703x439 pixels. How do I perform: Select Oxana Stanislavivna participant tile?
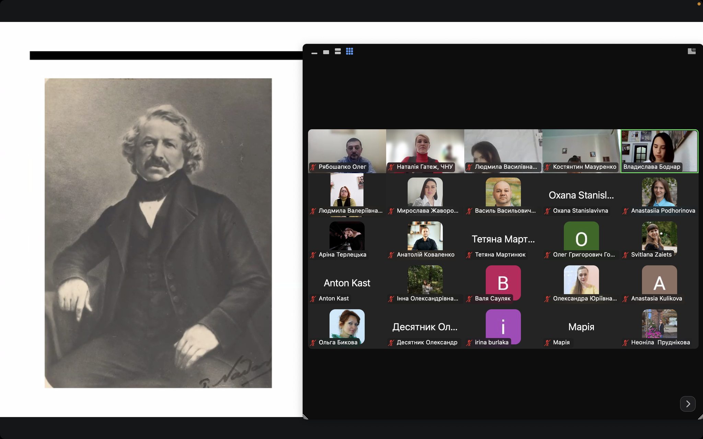581,195
